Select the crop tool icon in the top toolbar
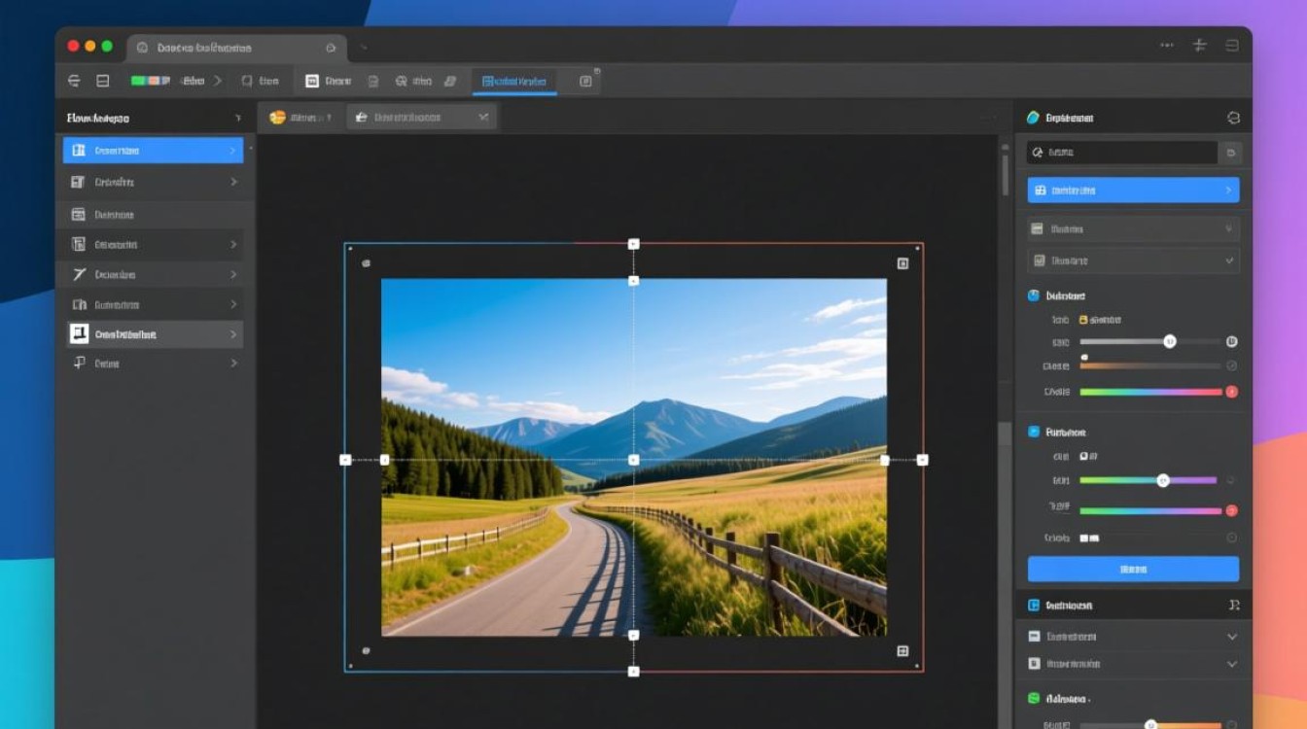The height and width of the screenshot is (729, 1307). [x=247, y=82]
